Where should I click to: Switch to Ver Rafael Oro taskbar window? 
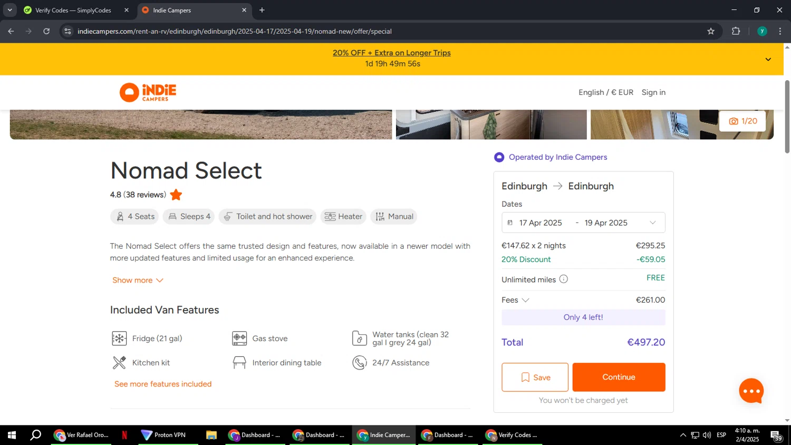pyautogui.click(x=81, y=435)
